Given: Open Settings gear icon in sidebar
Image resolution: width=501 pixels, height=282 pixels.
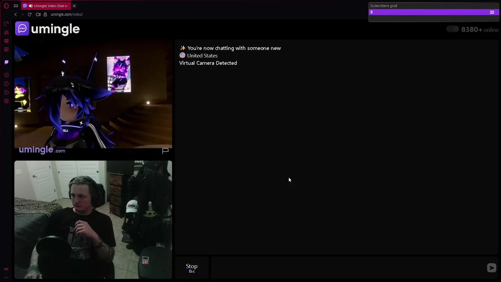Looking at the screenshot, I should pos(6,101).
